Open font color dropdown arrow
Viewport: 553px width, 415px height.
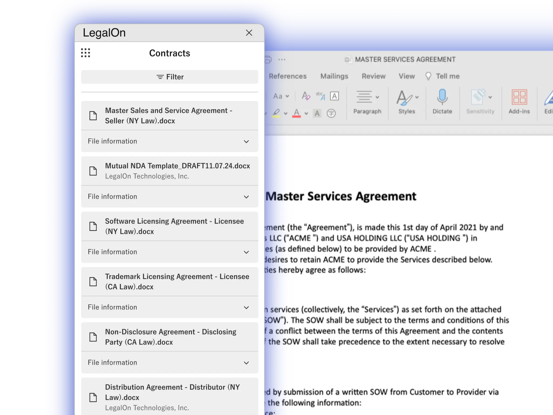(306, 113)
